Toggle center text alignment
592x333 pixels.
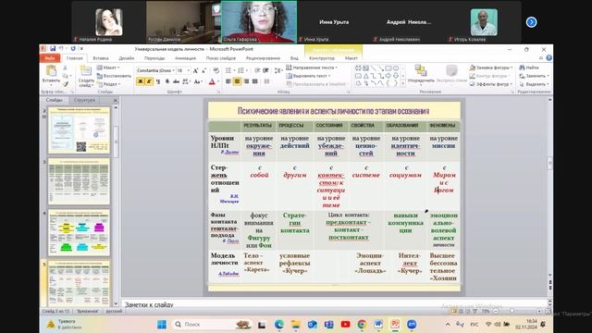237,81
